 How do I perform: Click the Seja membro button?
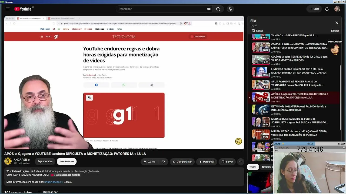pos(45,161)
